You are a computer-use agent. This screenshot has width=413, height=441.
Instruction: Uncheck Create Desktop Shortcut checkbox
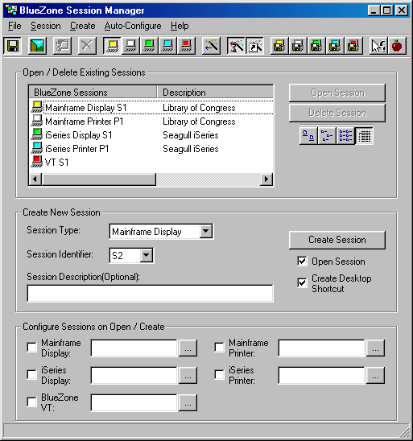(x=302, y=282)
